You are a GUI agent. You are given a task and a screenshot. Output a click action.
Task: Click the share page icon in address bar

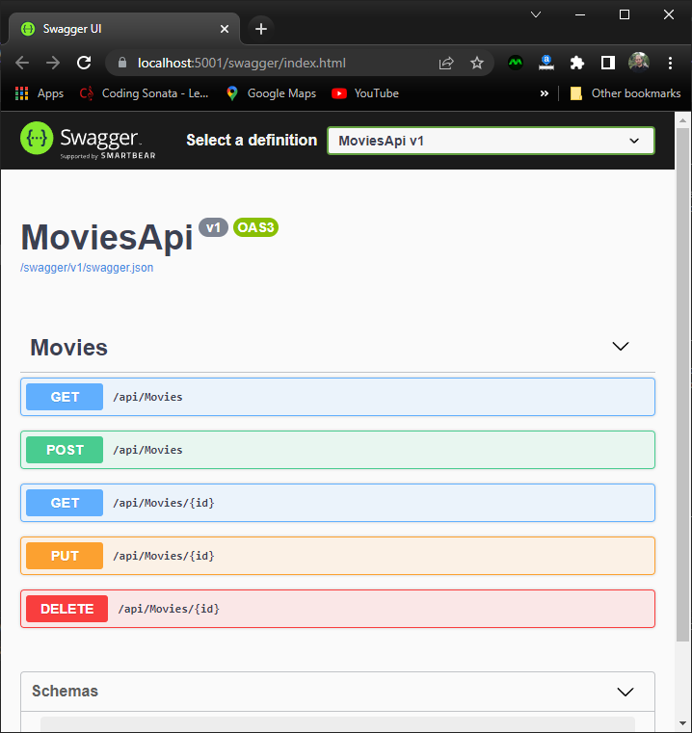coord(446,63)
